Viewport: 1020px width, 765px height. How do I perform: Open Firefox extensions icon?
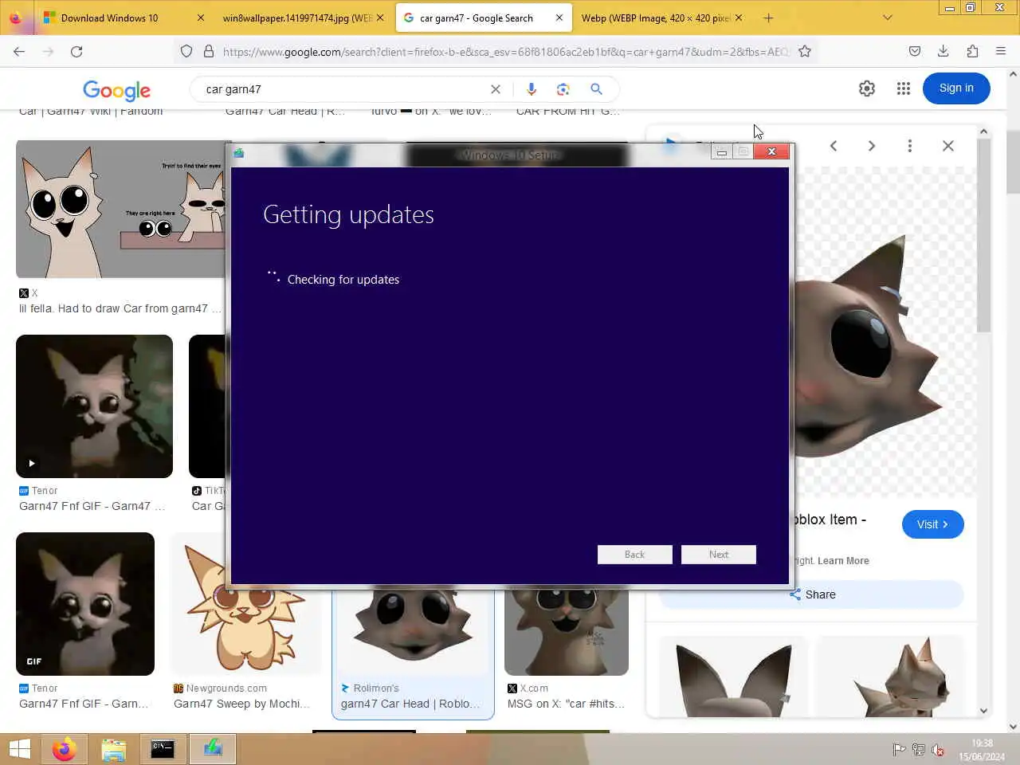point(972,52)
